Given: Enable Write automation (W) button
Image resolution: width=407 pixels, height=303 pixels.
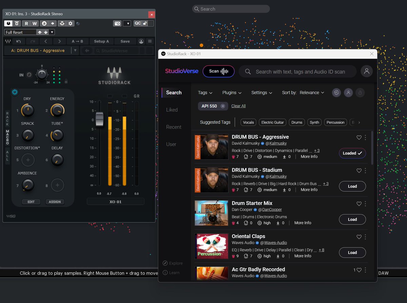Looking at the screenshot, I should pos(35,23).
